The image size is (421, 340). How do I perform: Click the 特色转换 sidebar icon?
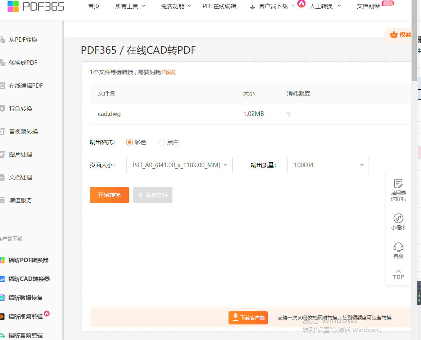[x=2, y=109]
